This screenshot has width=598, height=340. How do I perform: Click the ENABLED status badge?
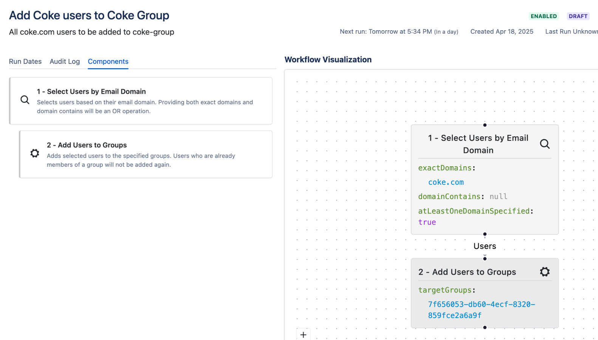click(544, 16)
